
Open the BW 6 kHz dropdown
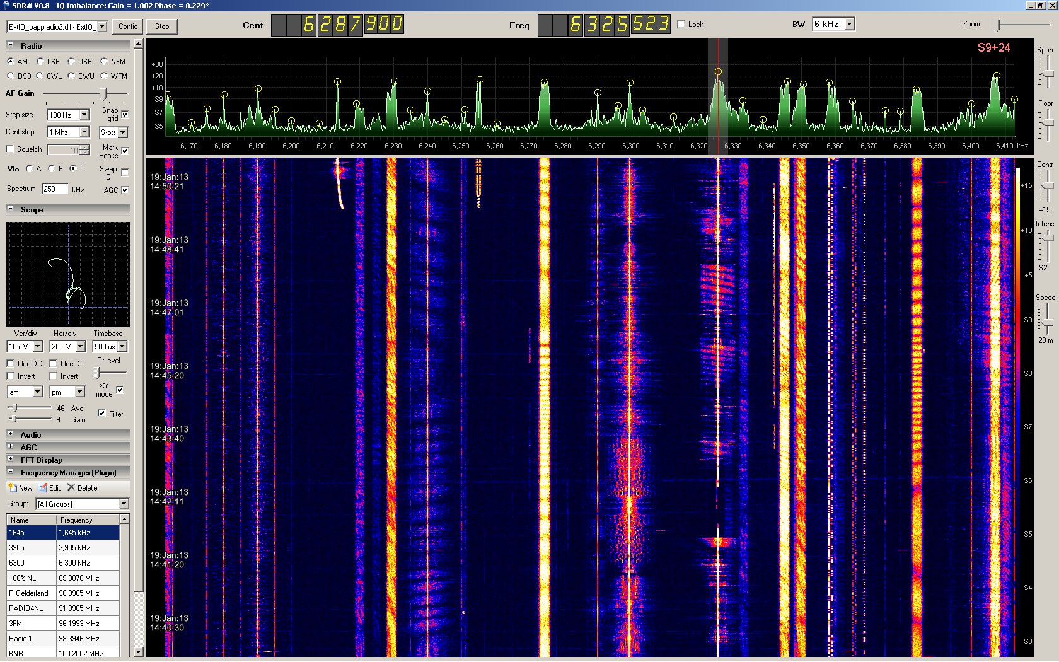[849, 24]
